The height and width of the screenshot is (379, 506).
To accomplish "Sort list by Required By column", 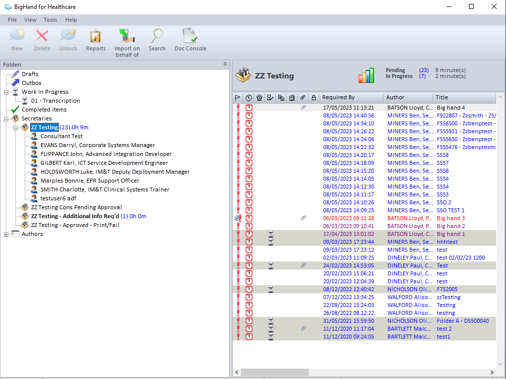I will pos(351,97).
